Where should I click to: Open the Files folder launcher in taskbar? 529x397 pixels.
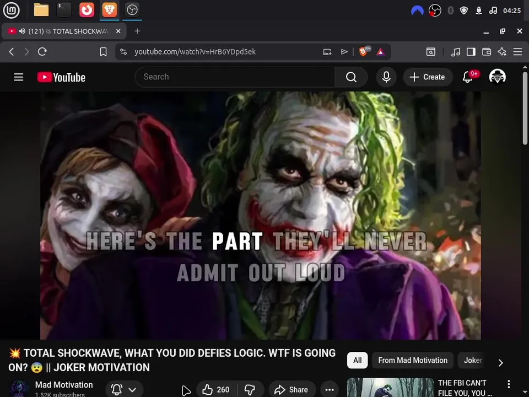click(41, 10)
